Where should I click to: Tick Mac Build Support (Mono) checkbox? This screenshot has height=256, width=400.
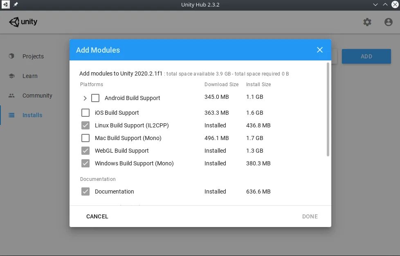85,138
